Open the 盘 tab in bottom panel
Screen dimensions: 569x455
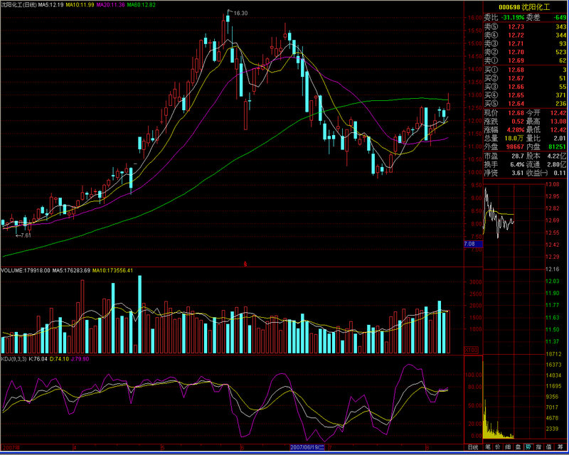pyautogui.click(x=518, y=447)
